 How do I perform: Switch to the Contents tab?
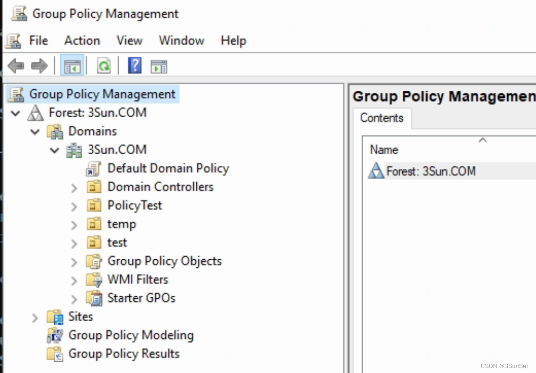381,118
